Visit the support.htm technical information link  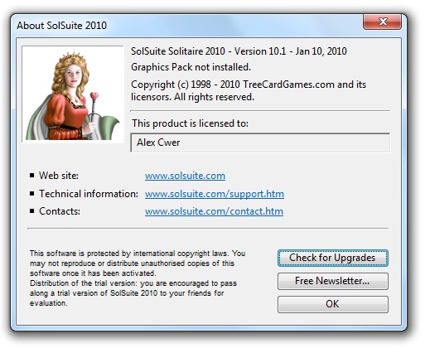[x=215, y=194]
